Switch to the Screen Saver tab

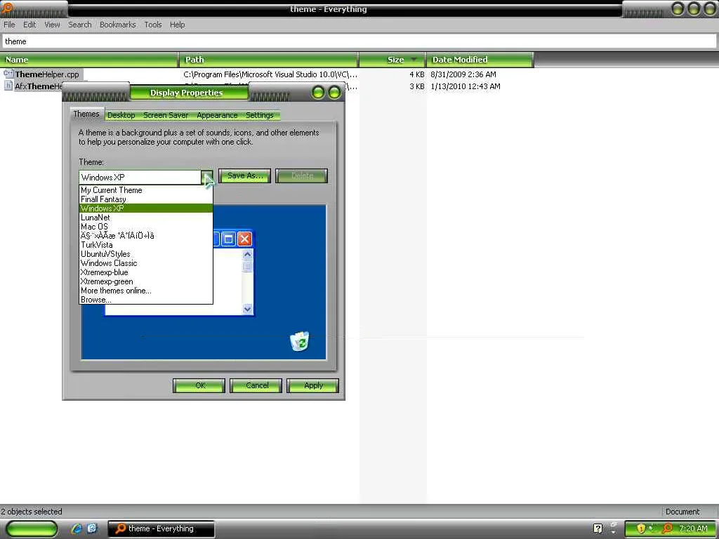tap(166, 115)
